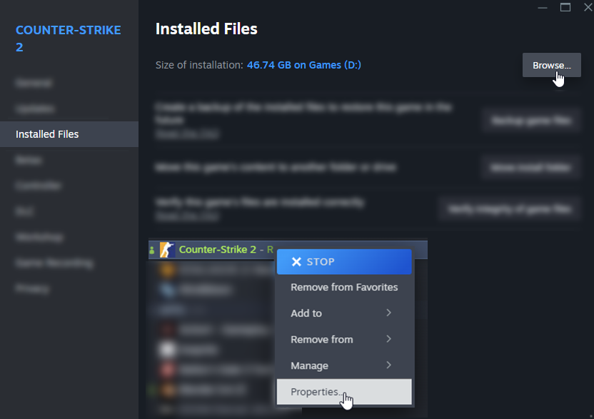The height and width of the screenshot is (419, 594).
Task: Open the Privacy sidebar tab
Action: (33, 288)
